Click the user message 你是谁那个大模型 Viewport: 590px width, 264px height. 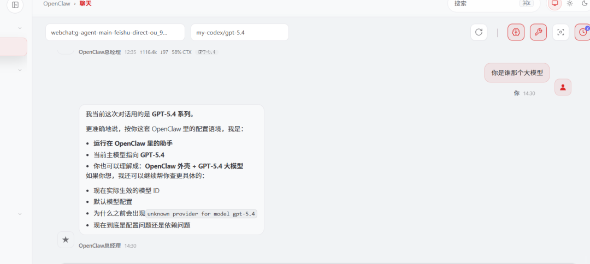coord(517,73)
